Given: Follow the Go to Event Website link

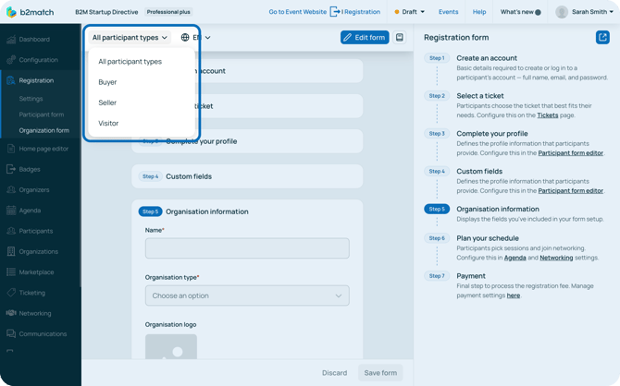Looking at the screenshot, I should [x=298, y=12].
